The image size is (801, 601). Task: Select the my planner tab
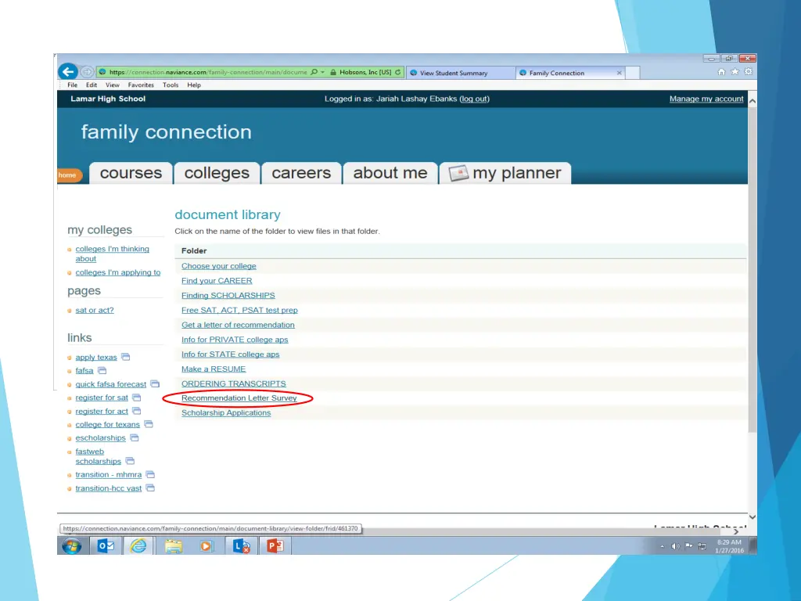tap(505, 173)
